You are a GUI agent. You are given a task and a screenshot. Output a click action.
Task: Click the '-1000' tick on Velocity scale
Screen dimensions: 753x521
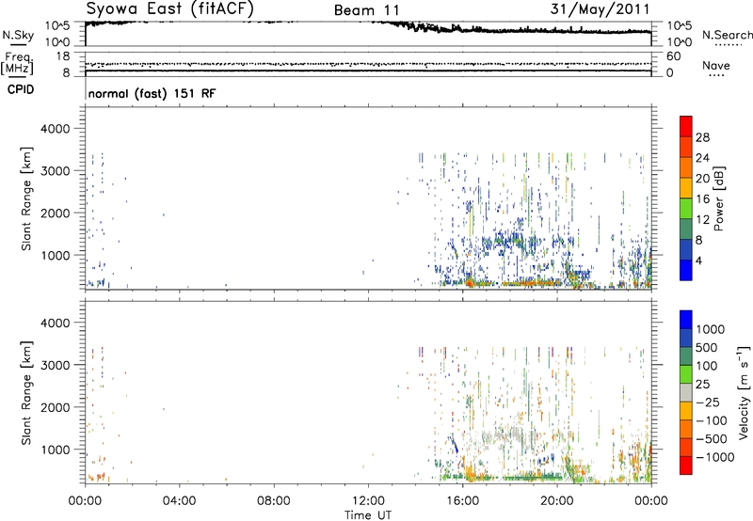coord(715,457)
